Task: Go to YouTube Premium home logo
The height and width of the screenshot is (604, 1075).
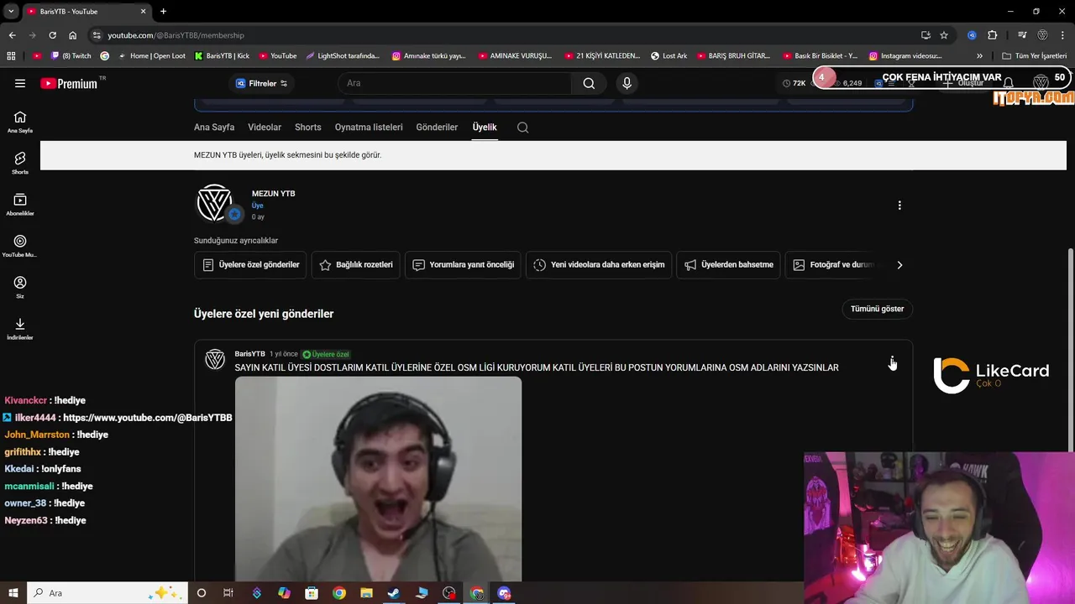Action: pyautogui.click(x=71, y=83)
